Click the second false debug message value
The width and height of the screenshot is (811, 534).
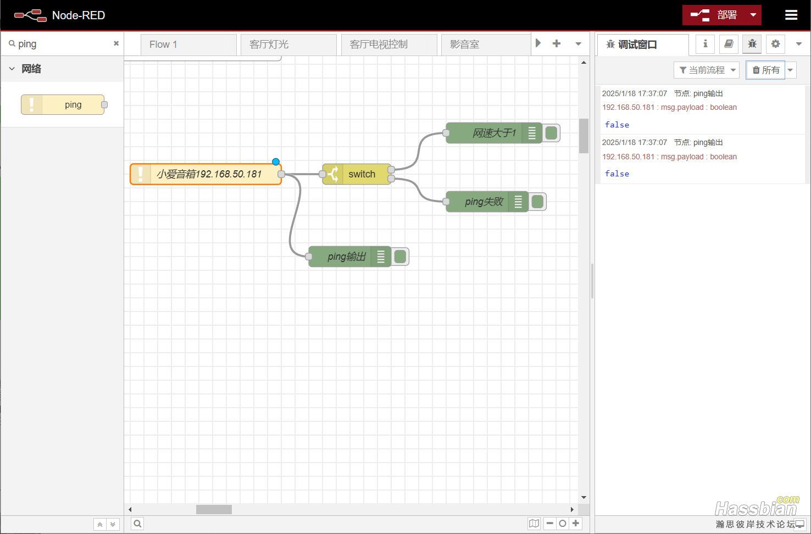tap(617, 174)
